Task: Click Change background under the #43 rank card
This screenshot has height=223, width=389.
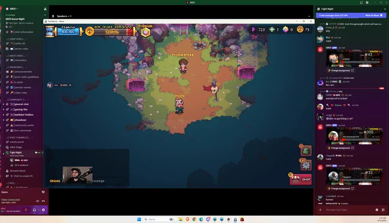Action: point(340,70)
